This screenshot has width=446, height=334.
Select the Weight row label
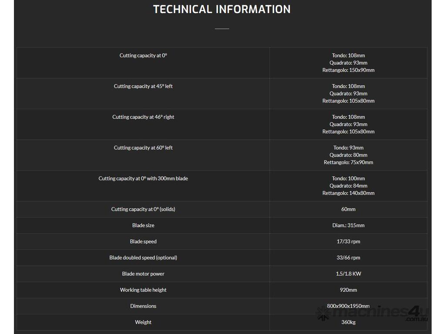pyautogui.click(x=143, y=322)
